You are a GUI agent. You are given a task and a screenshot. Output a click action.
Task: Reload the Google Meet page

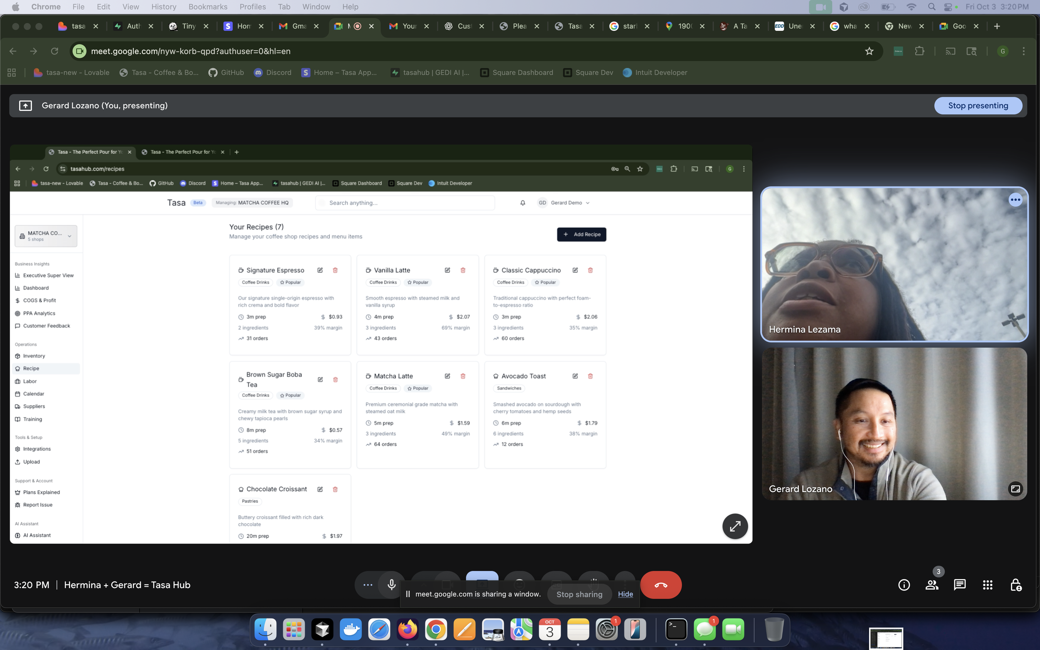54,51
